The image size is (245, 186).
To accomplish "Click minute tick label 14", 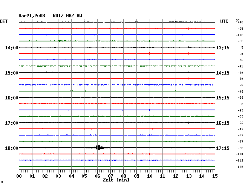I will [202, 176].
